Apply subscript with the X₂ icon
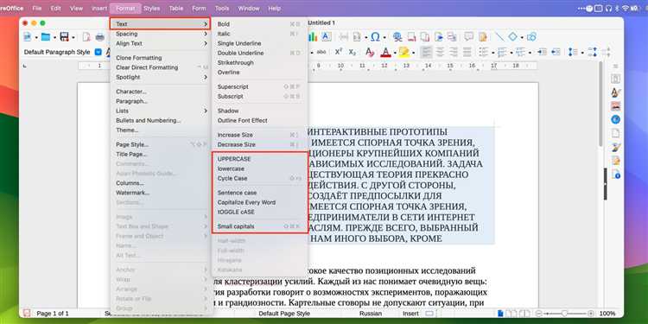 353,52
